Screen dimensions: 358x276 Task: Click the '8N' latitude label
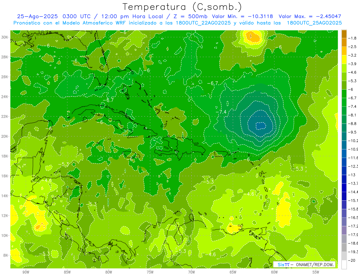6,255
